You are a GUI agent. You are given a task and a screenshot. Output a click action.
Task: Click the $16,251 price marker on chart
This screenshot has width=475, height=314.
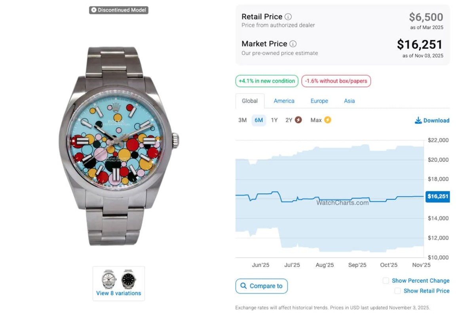(x=437, y=197)
